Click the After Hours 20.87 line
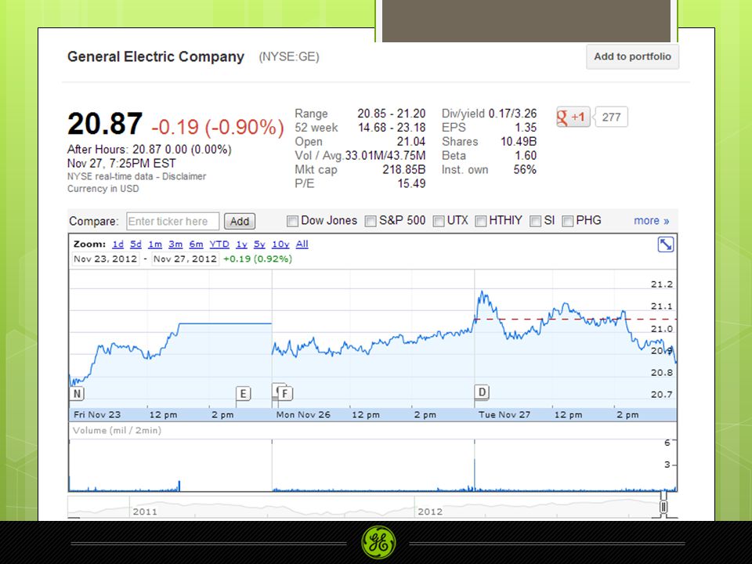Screen dimensions: 752x564 point(149,150)
